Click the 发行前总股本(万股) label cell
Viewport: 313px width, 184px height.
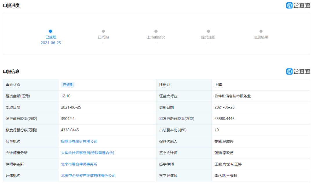(x=31, y=119)
